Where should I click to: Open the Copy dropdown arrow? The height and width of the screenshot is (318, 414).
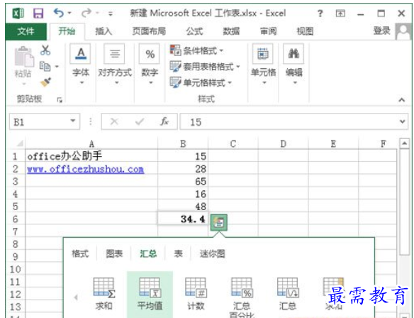(x=57, y=66)
